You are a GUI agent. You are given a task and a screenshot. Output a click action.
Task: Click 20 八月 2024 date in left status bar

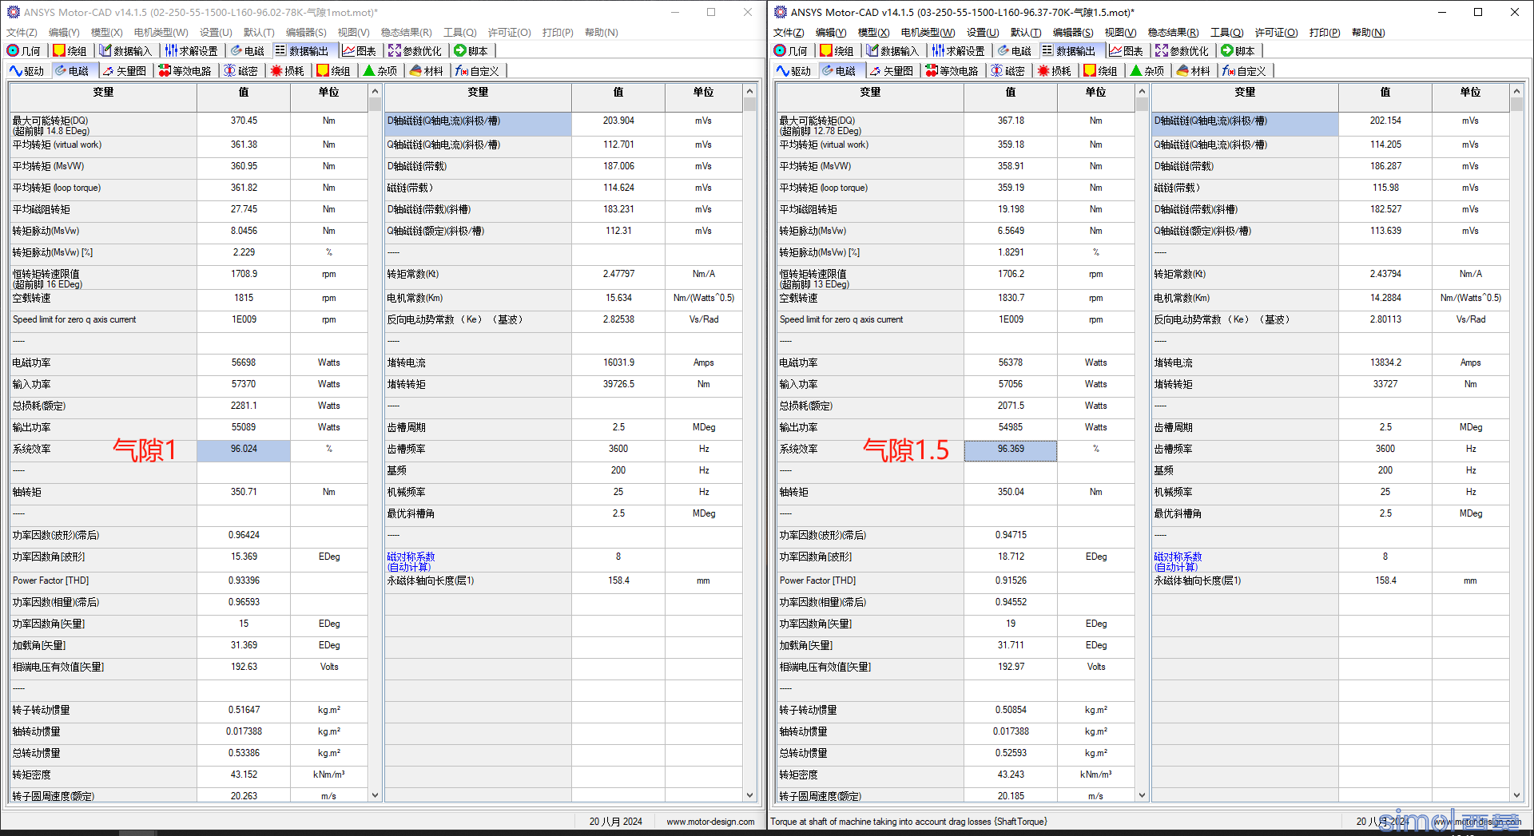coord(615,821)
